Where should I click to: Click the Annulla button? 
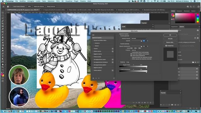coord(170,39)
